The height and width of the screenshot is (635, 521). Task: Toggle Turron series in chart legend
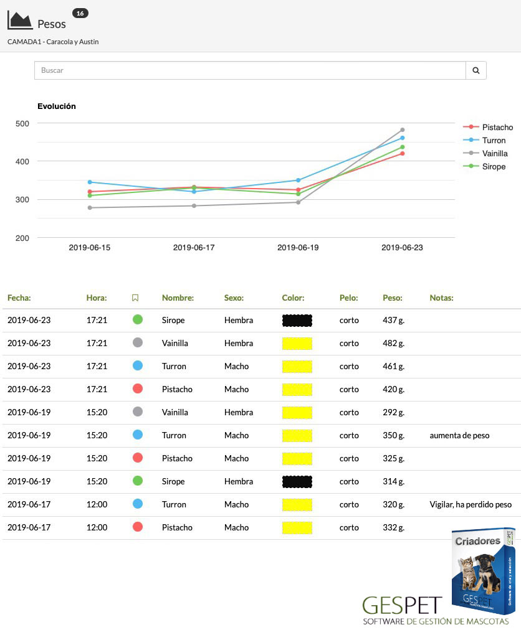coord(484,140)
